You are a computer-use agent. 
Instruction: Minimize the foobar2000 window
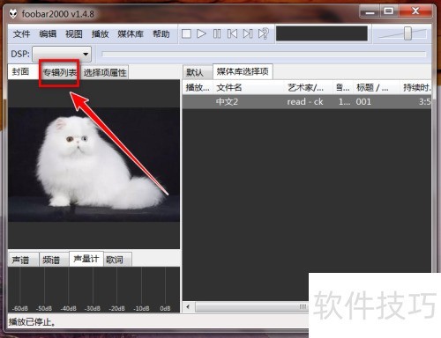370,11
